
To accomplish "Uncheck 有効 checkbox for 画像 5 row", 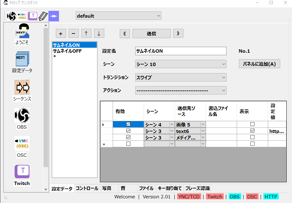I will click(x=128, y=124).
